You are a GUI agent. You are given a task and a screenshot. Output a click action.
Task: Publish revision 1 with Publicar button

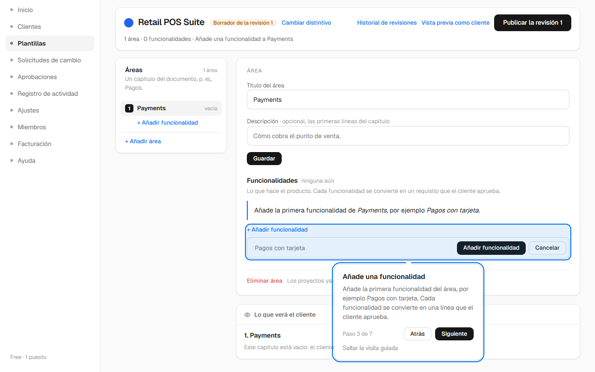(x=533, y=23)
